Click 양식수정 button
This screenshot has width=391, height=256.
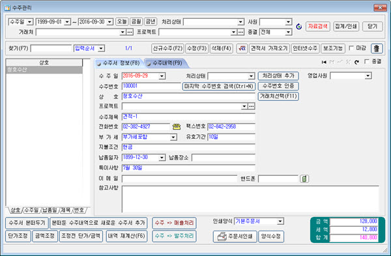coord(271,236)
